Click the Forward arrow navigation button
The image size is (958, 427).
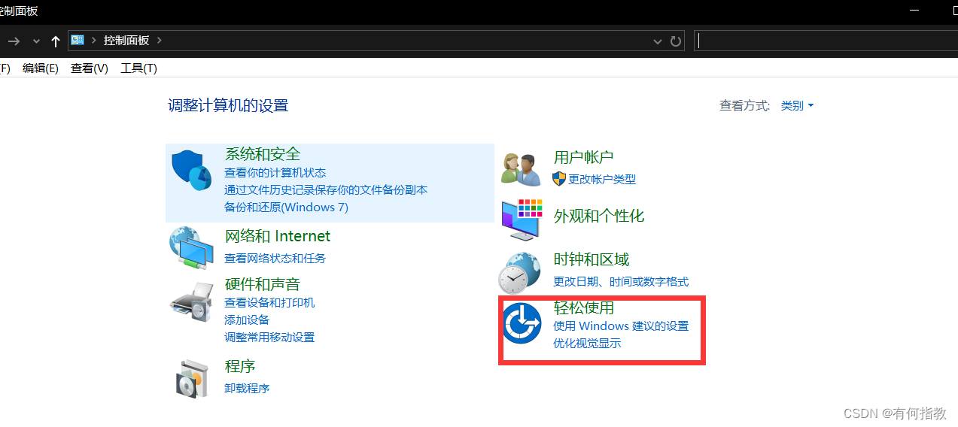click(14, 41)
